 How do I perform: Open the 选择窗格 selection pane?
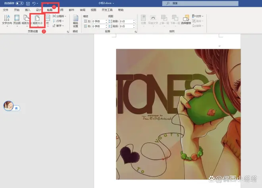[186, 20]
